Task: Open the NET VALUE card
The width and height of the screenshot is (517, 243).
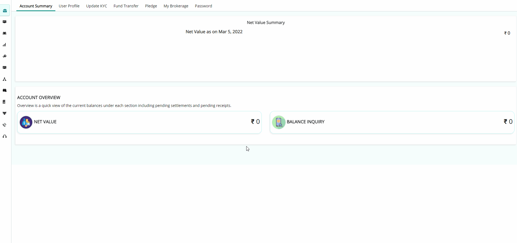Action: tap(139, 122)
